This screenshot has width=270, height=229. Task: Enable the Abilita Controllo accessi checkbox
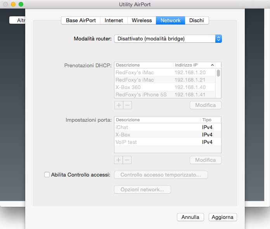pyautogui.click(x=47, y=175)
